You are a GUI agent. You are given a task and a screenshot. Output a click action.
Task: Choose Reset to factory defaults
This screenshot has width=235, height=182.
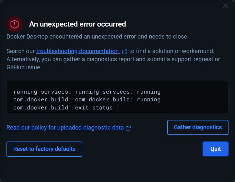click(x=44, y=149)
